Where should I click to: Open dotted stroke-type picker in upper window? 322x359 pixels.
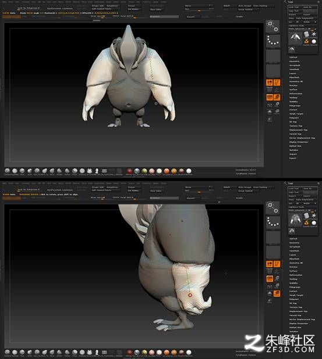point(273,41)
